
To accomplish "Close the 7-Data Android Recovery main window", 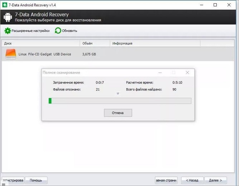I will coord(229,5).
